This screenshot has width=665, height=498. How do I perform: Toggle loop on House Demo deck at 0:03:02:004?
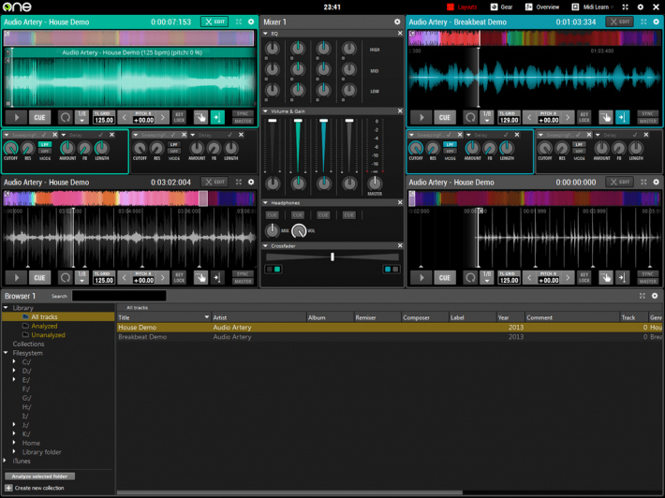[65, 278]
